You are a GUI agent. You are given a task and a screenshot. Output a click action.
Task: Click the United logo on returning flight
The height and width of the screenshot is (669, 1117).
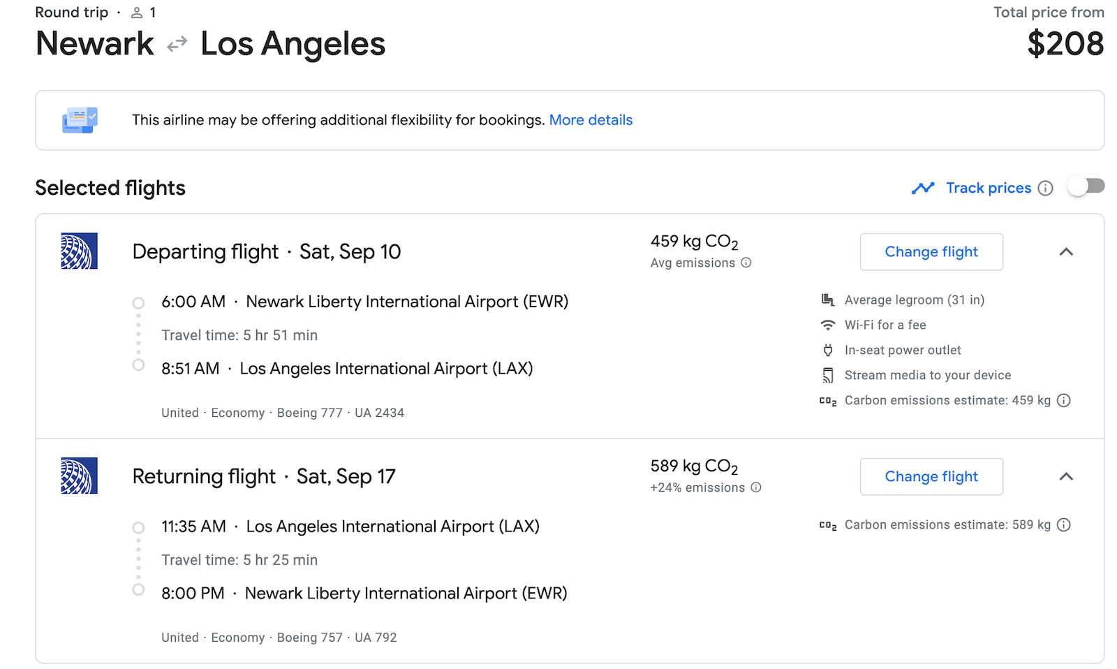pos(79,476)
